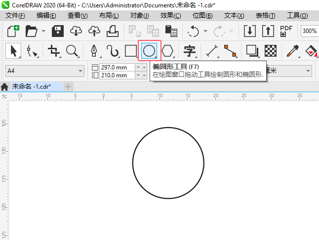Select the Rectangle tool
The width and height of the screenshot is (319, 240).
coord(130,51)
